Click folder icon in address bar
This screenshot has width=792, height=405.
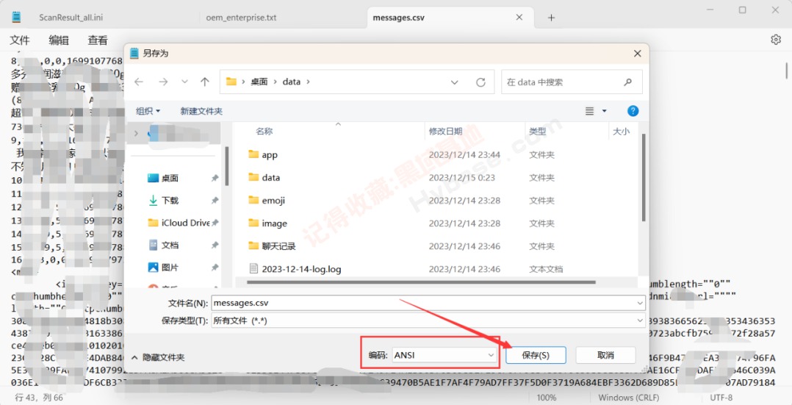pos(231,82)
